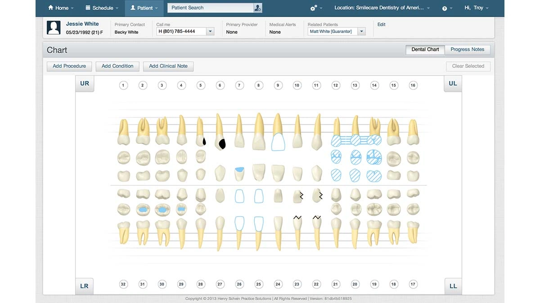540x303 pixels.
Task: Click the Edit link in the patient banner
Action: coord(381,24)
